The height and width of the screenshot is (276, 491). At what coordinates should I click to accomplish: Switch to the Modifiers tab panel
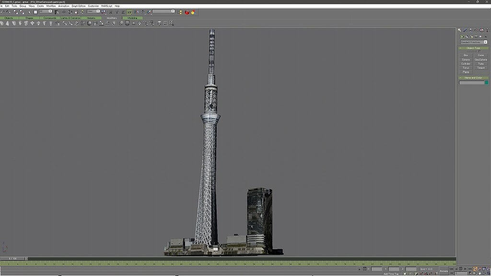click(x=111, y=18)
